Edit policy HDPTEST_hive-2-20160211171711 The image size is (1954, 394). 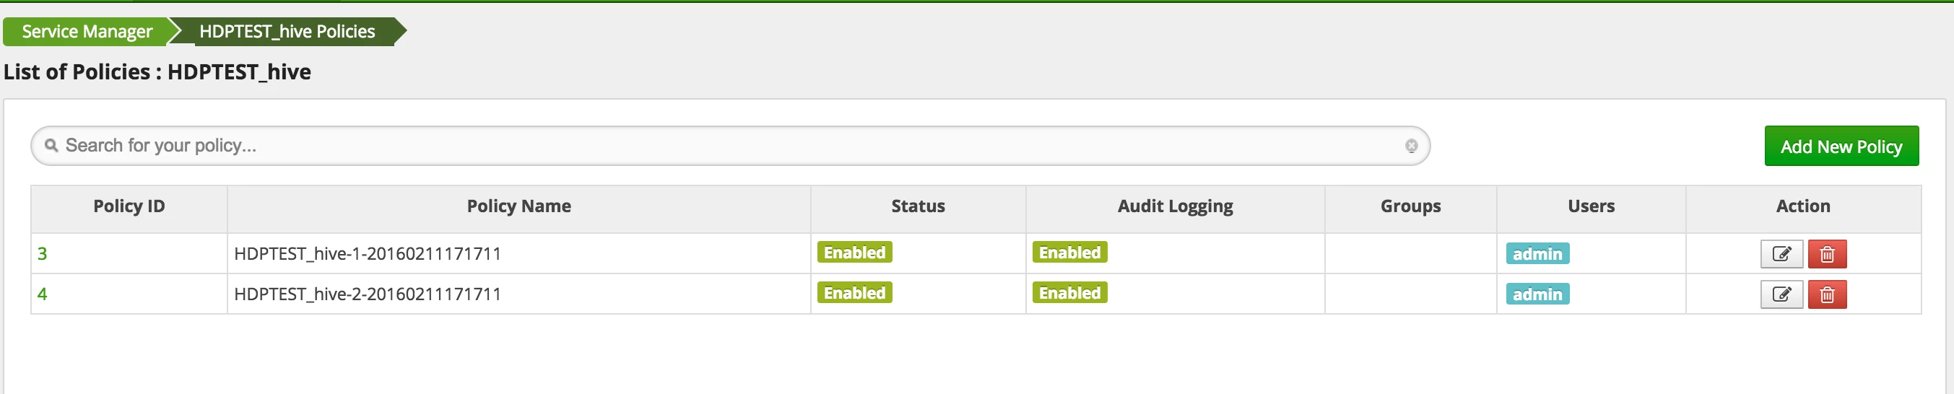(x=1781, y=294)
